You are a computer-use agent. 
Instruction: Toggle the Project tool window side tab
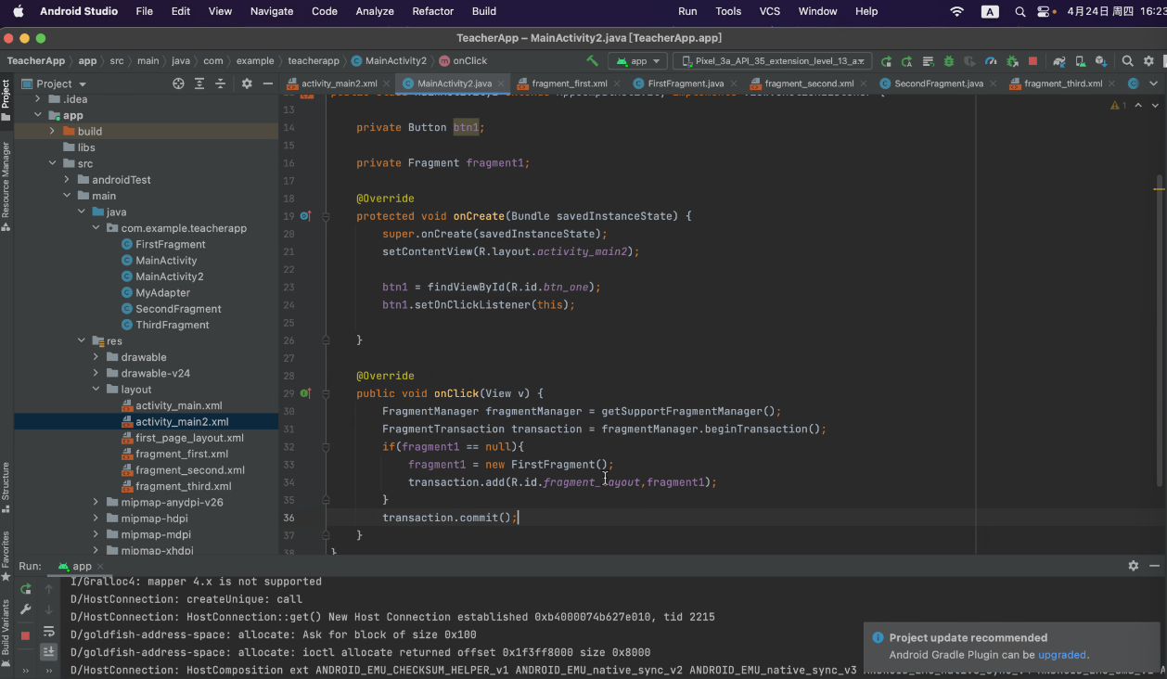(6, 99)
